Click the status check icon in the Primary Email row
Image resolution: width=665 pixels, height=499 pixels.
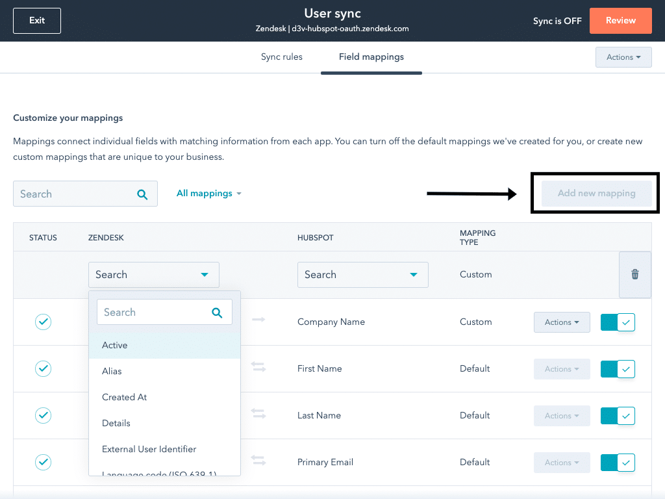point(43,462)
